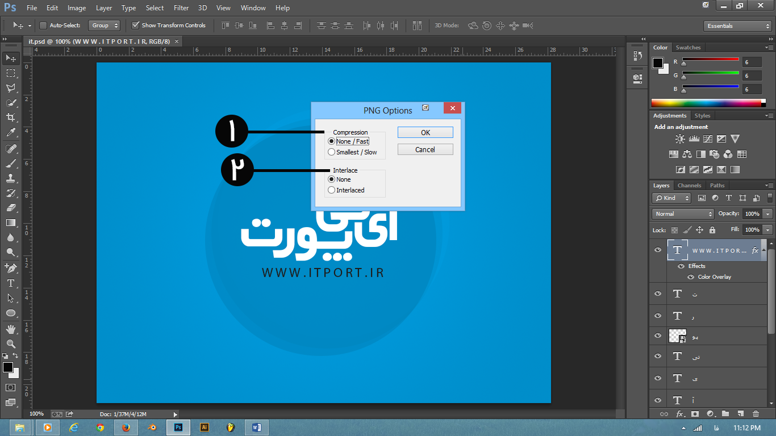Select the Clone Stamp tool

click(x=11, y=178)
